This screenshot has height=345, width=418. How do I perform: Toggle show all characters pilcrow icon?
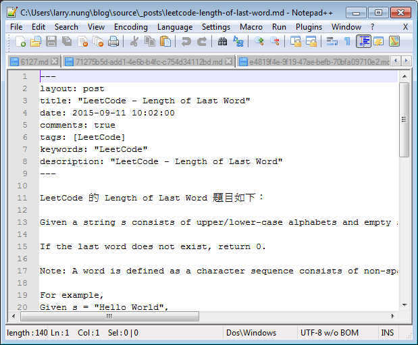pos(347,42)
